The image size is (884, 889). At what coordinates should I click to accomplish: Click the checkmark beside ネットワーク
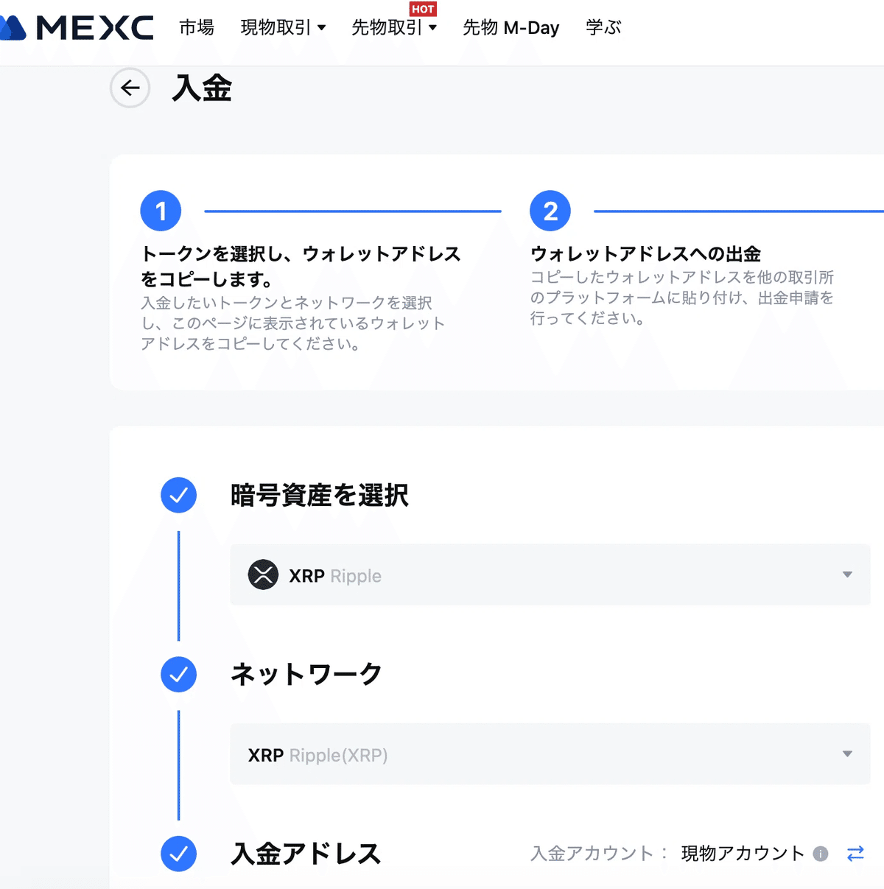[178, 674]
